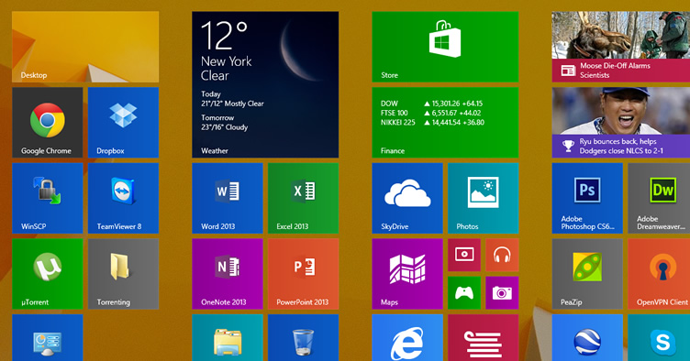Open the Weather tile for New York
Viewport: 690px width, 361px height.
pos(265,84)
